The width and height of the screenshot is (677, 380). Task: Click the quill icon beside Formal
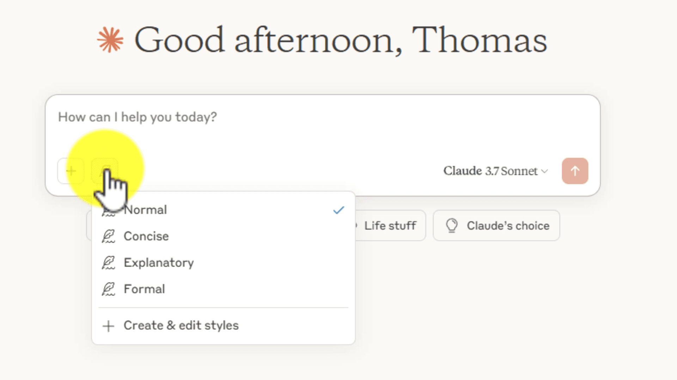coord(109,289)
